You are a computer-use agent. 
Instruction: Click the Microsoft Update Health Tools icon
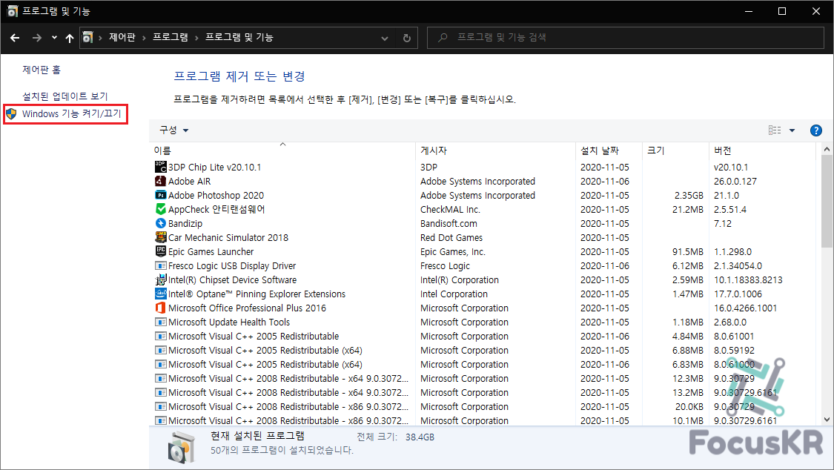coord(161,322)
